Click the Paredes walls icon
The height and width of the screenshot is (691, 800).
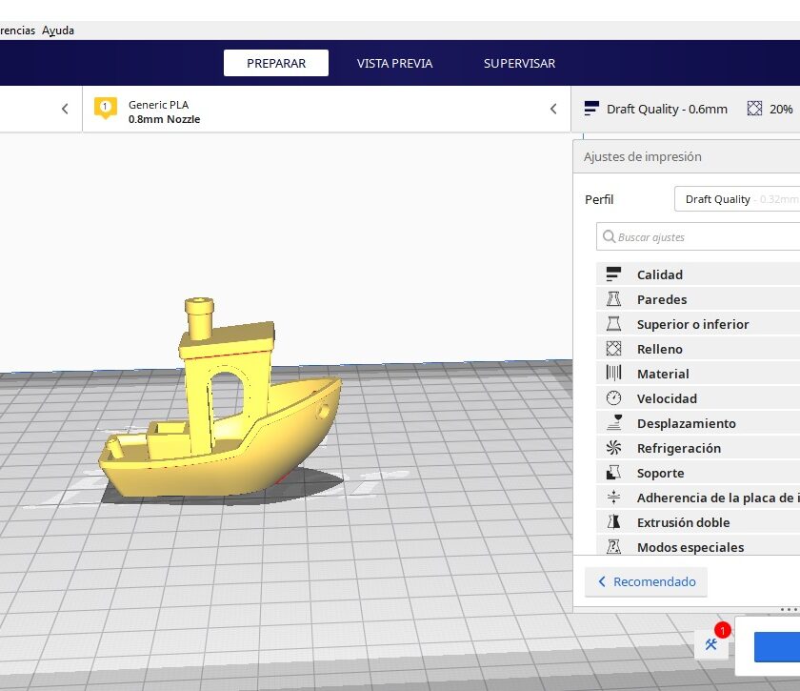tap(613, 298)
